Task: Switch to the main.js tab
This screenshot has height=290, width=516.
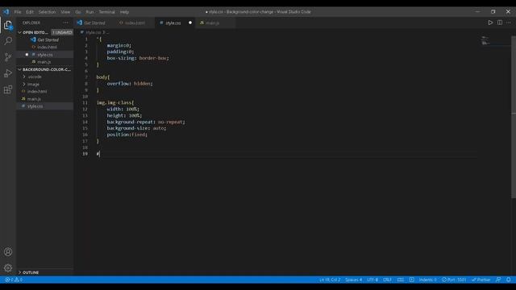Action: (212, 23)
